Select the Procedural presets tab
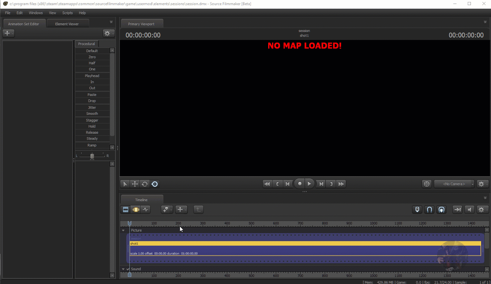Image resolution: width=491 pixels, height=284 pixels. [x=86, y=44]
